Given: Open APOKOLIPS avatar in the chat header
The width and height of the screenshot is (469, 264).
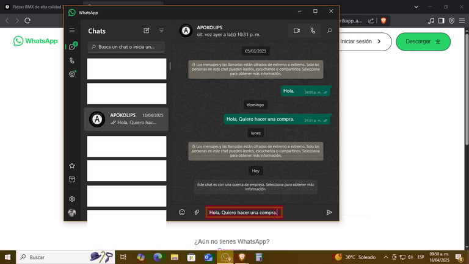Looking at the screenshot, I should [186, 30].
